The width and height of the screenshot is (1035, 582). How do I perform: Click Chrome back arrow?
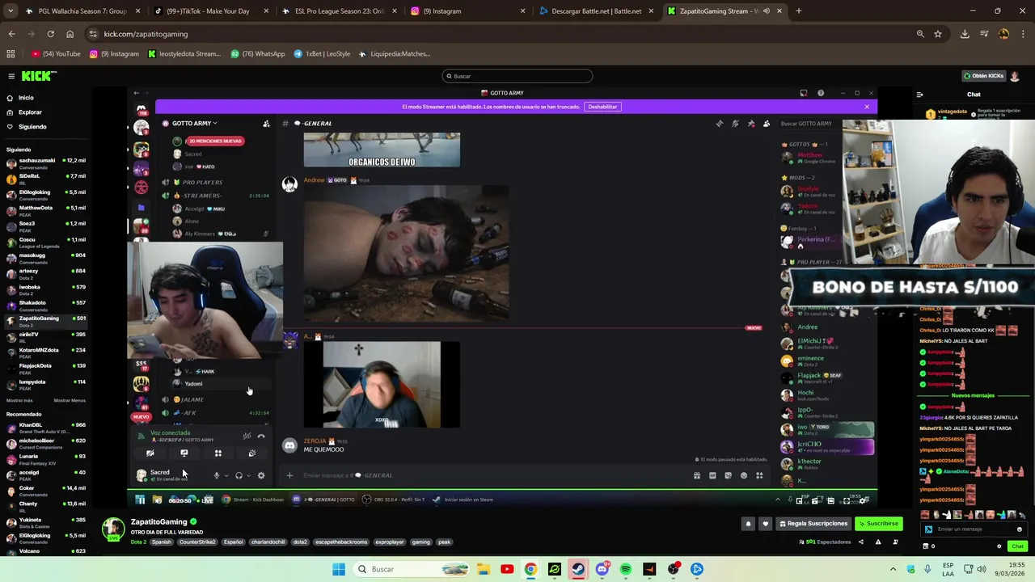point(11,34)
